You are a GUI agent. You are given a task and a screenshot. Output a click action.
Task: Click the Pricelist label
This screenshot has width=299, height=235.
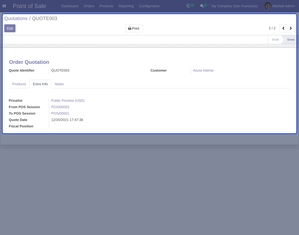coord(15,100)
